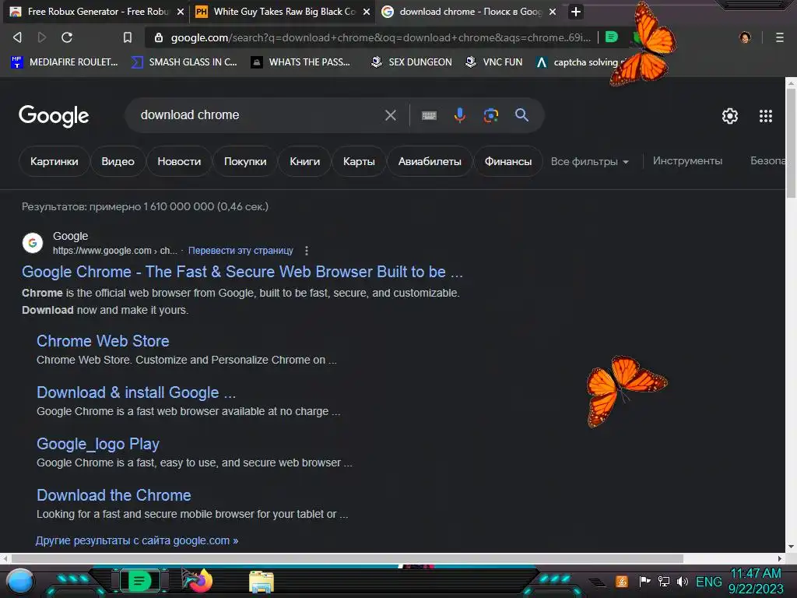Open a new browser tab

point(575,12)
